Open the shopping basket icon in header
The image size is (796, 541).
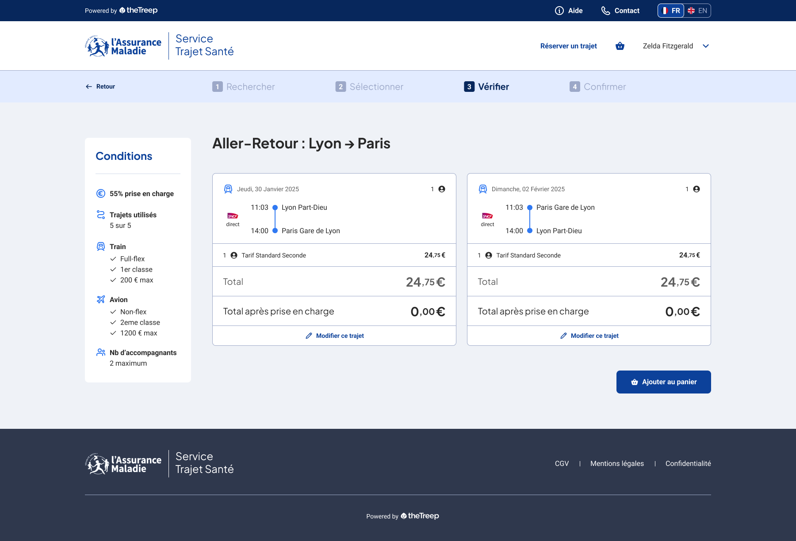coord(620,46)
